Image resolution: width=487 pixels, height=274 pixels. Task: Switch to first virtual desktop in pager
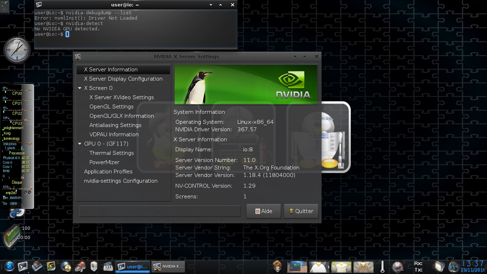pyautogui.click(x=298, y=267)
